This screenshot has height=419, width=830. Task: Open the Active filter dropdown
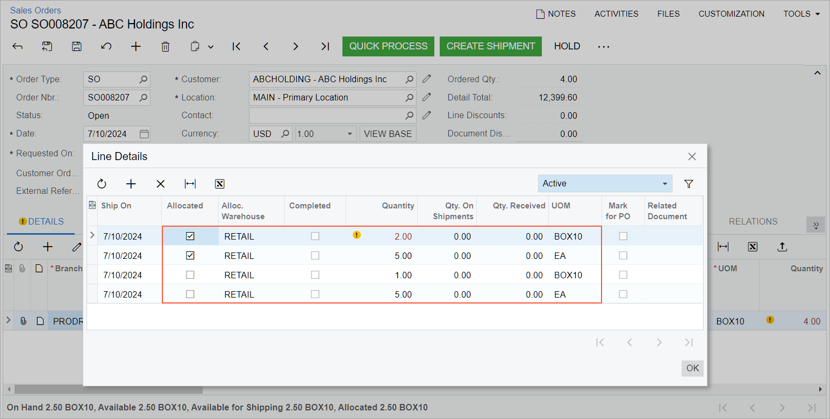pos(605,183)
